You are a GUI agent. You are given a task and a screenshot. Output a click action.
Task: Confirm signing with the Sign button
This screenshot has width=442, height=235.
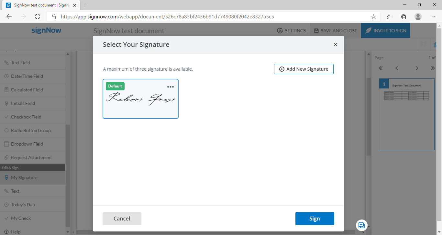[315, 219]
